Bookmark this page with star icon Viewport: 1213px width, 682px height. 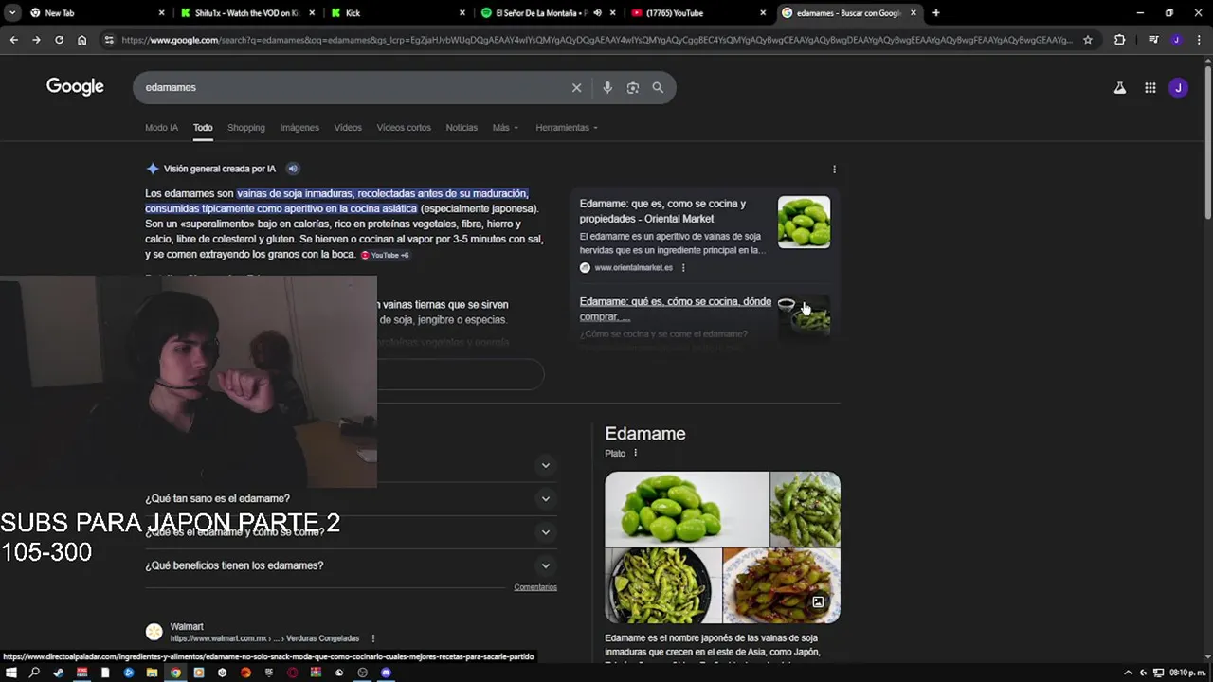[x=1088, y=40]
